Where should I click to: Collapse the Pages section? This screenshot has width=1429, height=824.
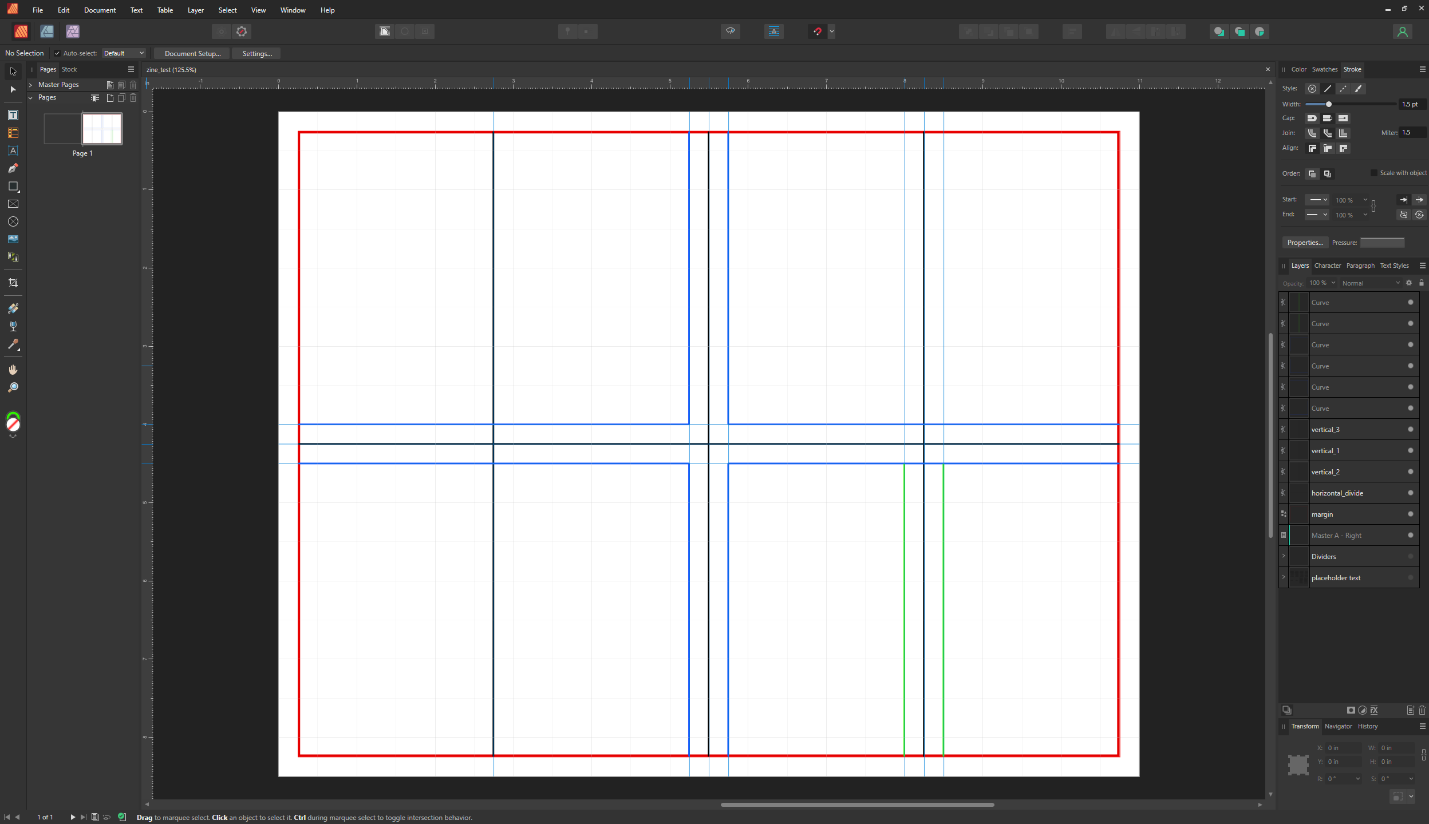[x=30, y=98]
